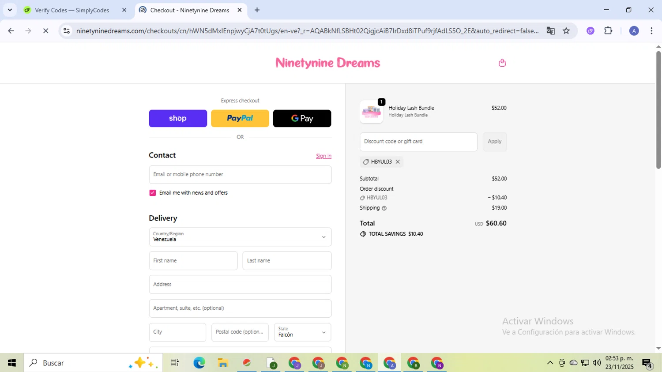
Task: Show hidden system tray icons
Action: pos(550,363)
